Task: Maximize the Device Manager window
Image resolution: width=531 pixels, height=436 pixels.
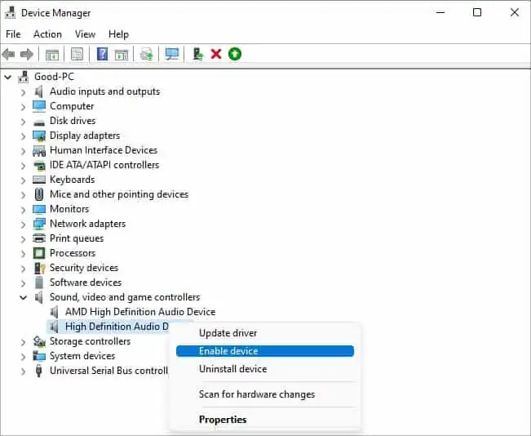Action: (477, 12)
